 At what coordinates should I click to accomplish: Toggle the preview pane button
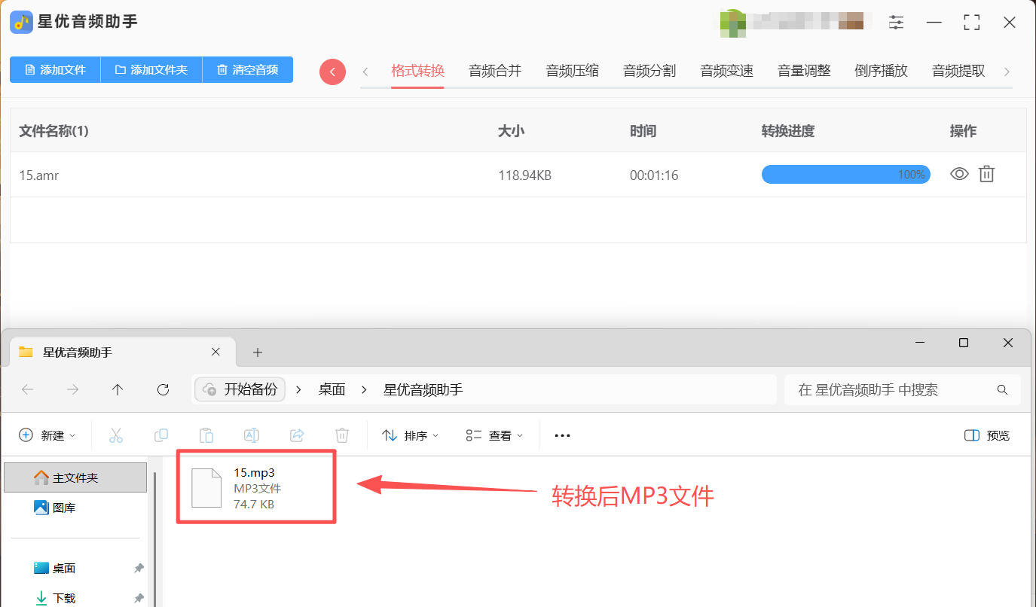pos(987,435)
